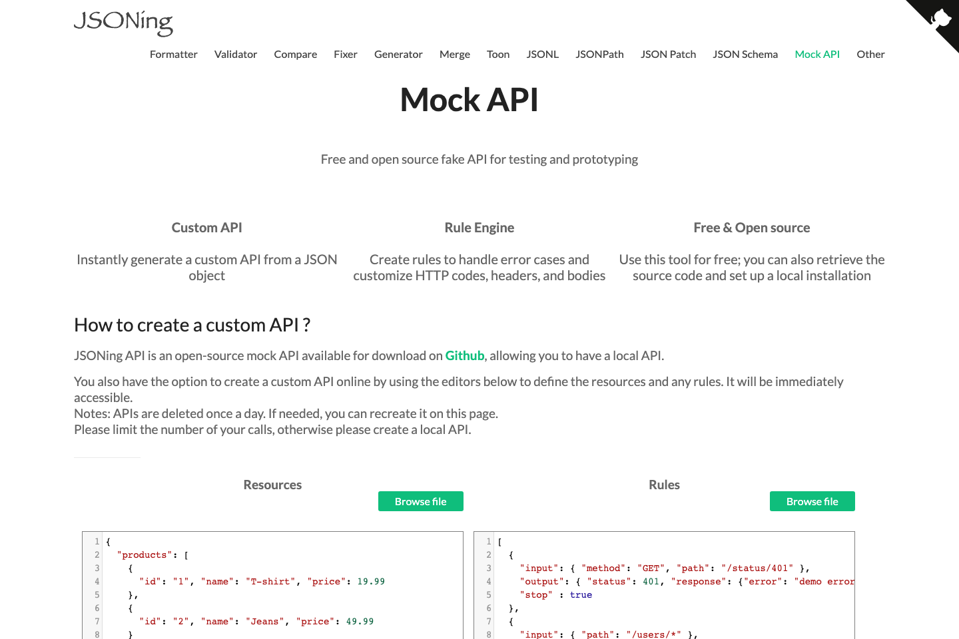
Task: Go to the JSON Schema tool
Action: pyautogui.click(x=745, y=54)
